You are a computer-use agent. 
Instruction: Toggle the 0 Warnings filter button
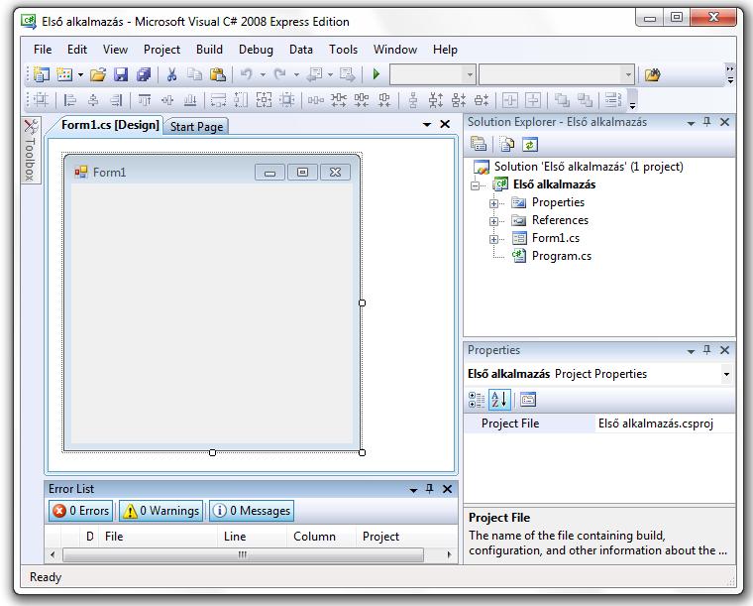pyautogui.click(x=161, y=511)
